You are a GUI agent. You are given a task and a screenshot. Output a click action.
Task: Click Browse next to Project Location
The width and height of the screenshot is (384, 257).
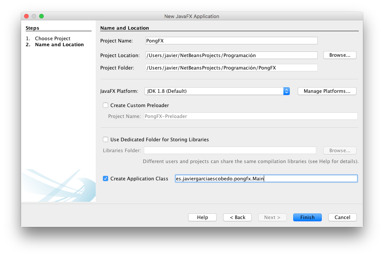340,55
